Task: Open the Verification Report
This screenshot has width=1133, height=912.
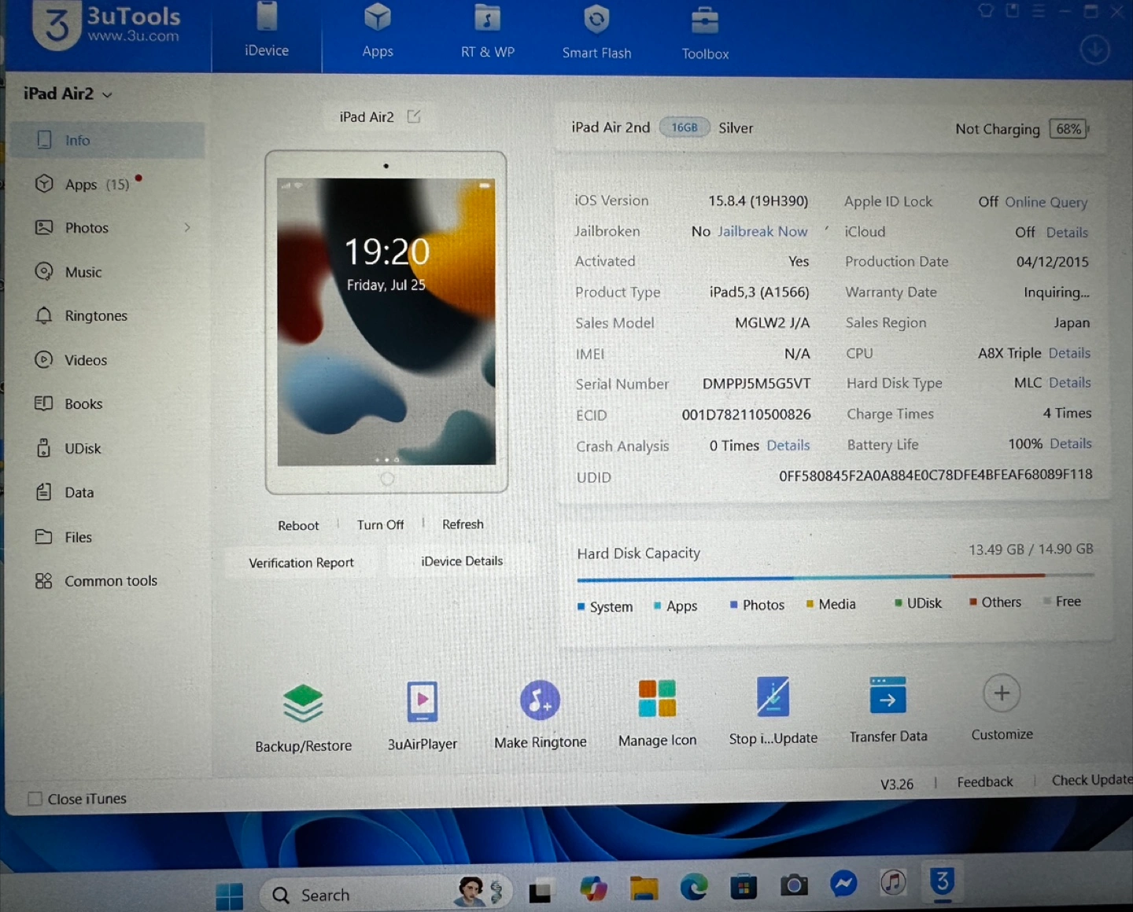Action: coord(301,562)
